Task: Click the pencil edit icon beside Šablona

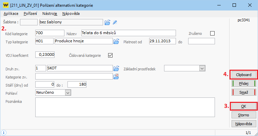Action: click(115, 22)
